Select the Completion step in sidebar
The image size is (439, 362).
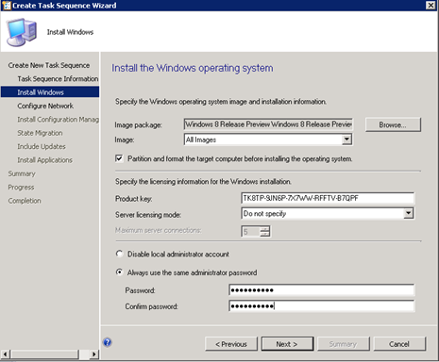click(x=25, y=201)
